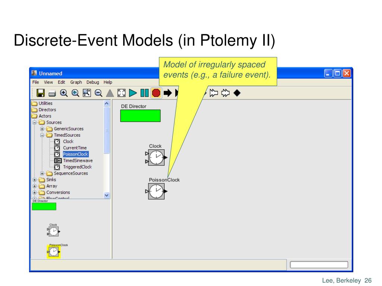Pause the model execution
This screenshot has width=382, height=286.
(x=144, y=93)
